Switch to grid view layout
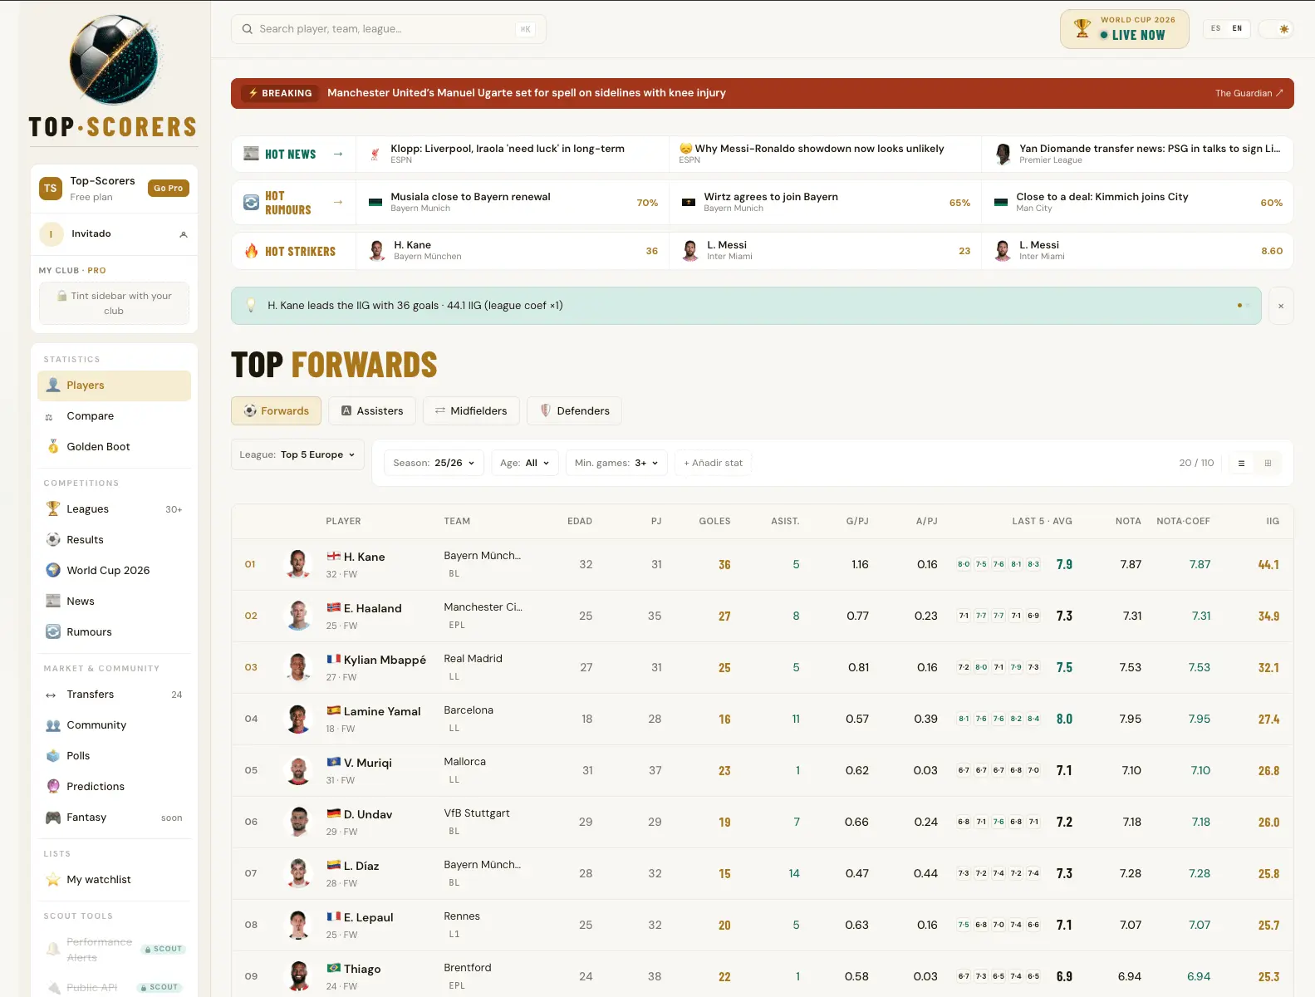Image resolution: width=1315 pixels, height=997 pixels. 1268,464
